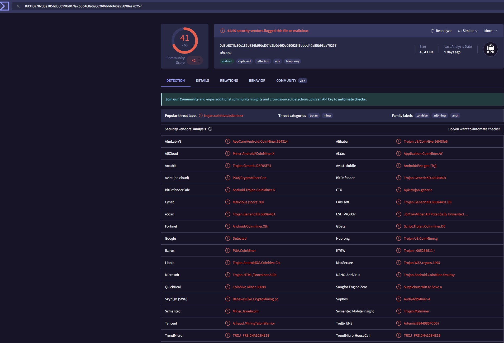
Task: Open the Similar dropdown
Action: (x=468, y=31)
